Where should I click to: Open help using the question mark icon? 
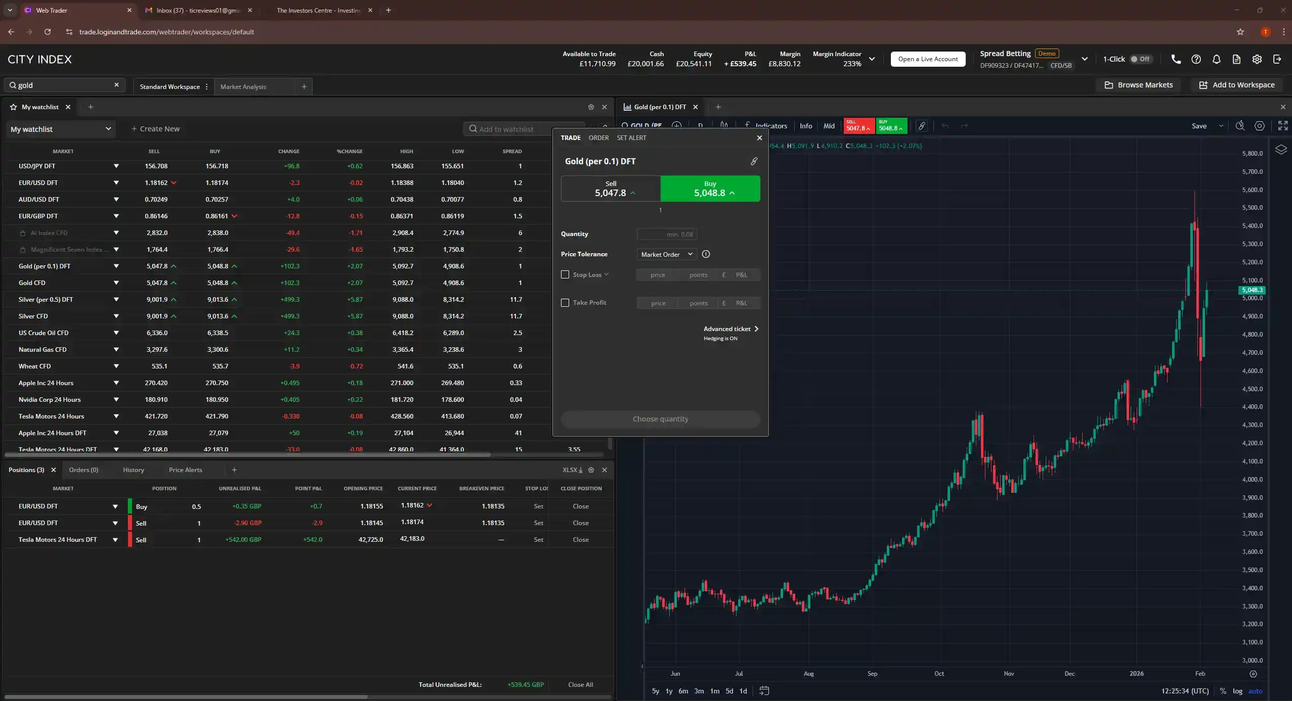click(x=1196, y=59)
